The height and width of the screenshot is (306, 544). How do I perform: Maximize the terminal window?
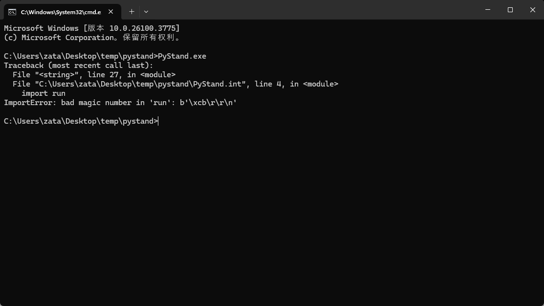(510, 10)
